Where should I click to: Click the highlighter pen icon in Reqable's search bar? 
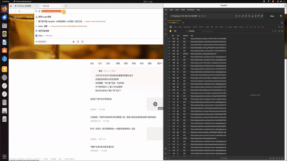(273, 31)
